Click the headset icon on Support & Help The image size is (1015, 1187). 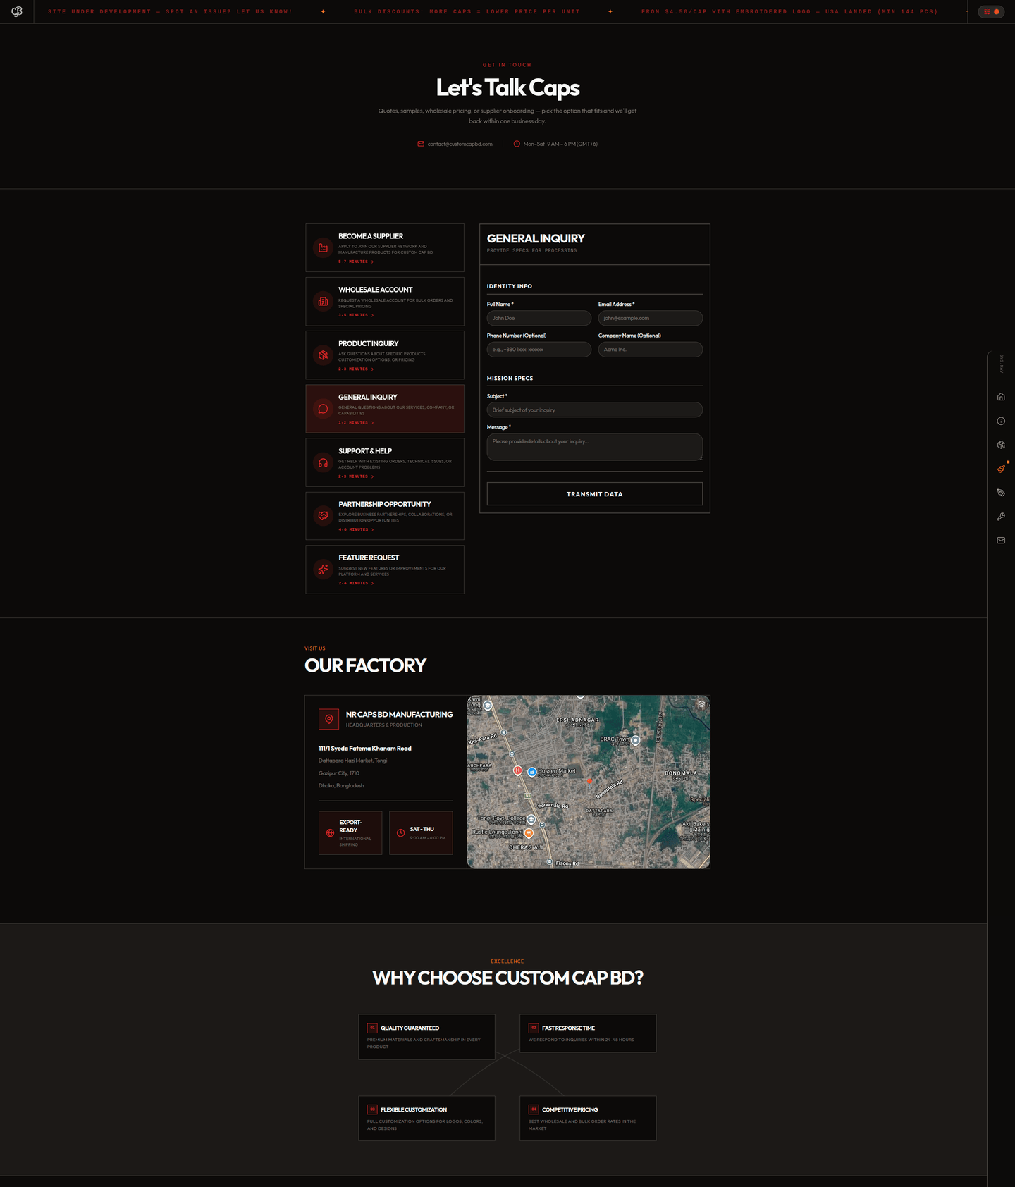pyautogui.click(x=323, y=462)
